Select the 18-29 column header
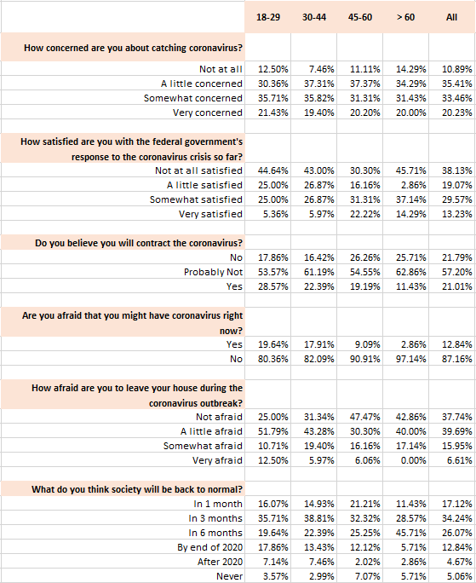The width and height of the screenshot is (476, 583). point(268,17)
